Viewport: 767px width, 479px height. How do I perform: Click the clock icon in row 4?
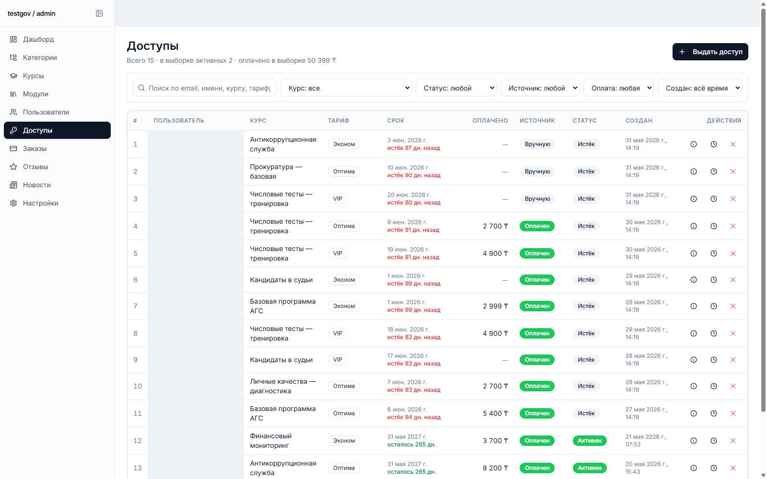714,226
